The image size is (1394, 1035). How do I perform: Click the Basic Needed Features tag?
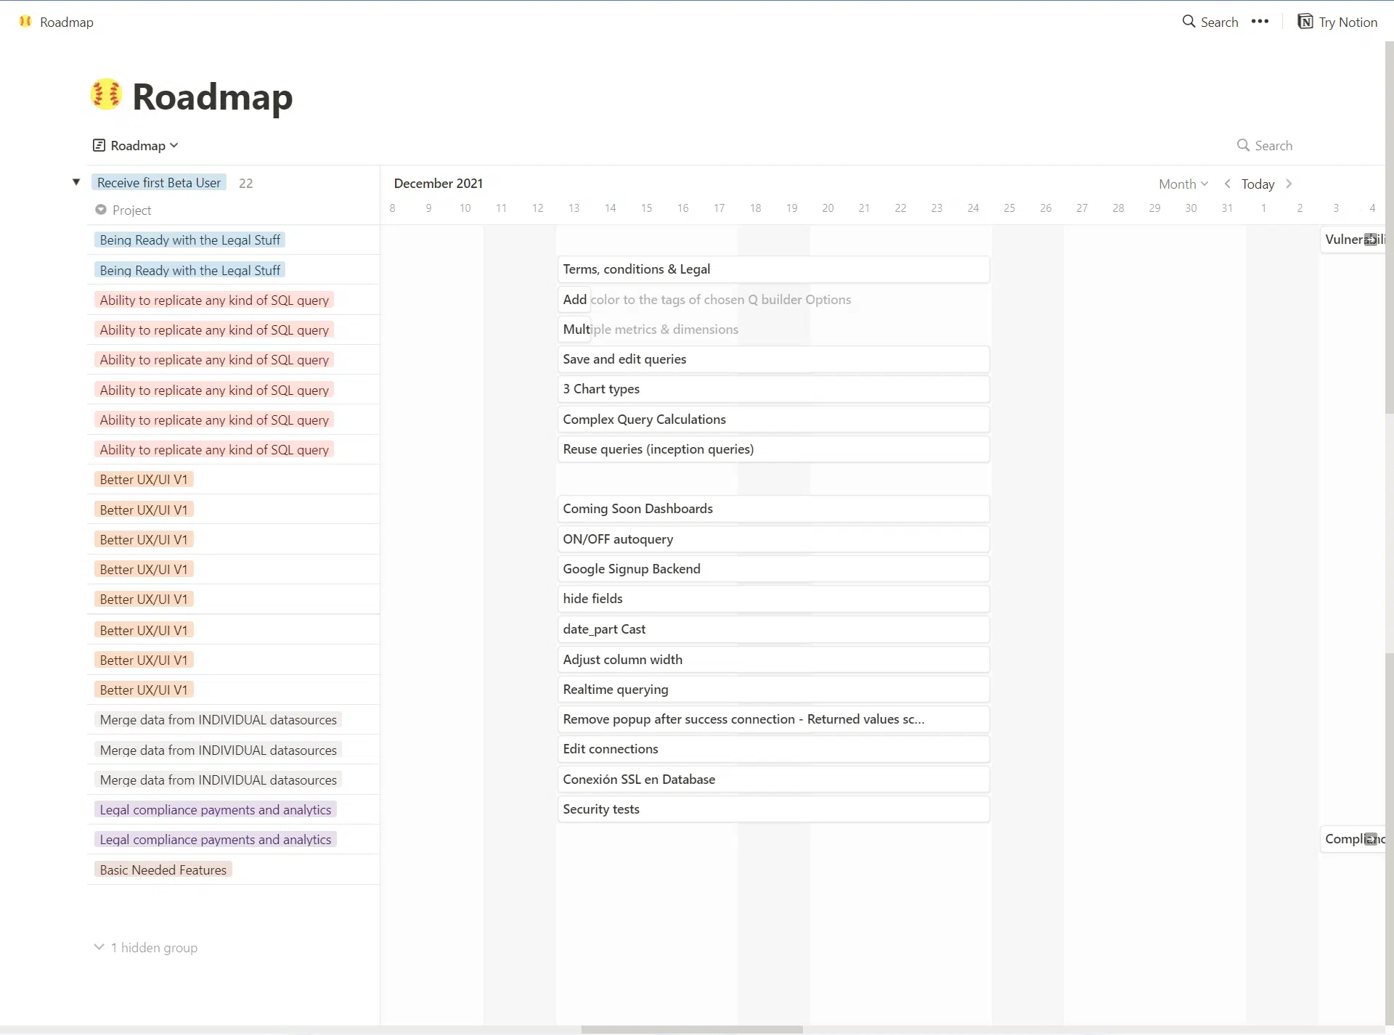[163, 870]
